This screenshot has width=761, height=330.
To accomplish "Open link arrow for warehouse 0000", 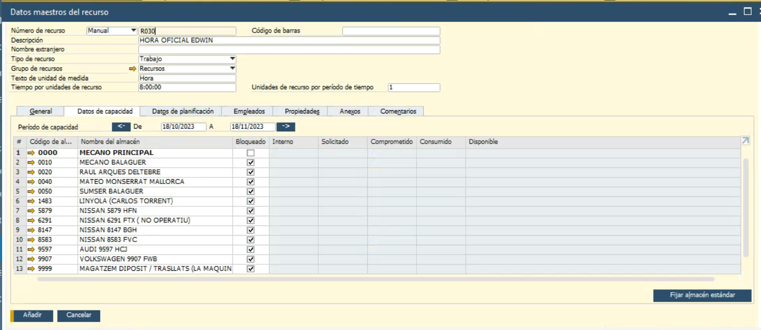I will pyautogui.click(x=31, y=153).
